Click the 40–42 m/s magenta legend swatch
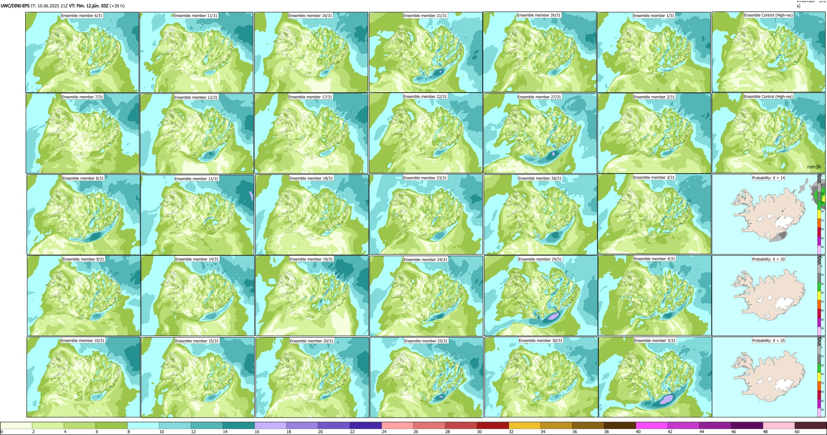 coord(652,425)
